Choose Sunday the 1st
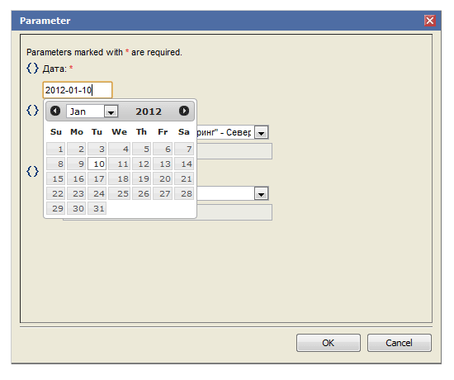The image size is (454, 380). coord(56,149)
